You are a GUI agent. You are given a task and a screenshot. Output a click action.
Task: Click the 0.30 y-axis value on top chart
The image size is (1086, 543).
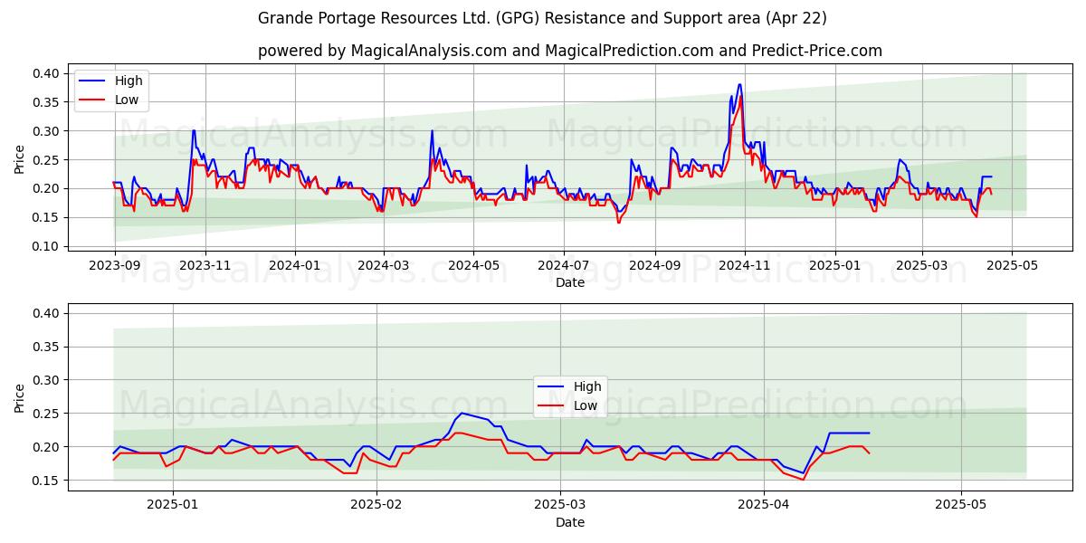46,131
